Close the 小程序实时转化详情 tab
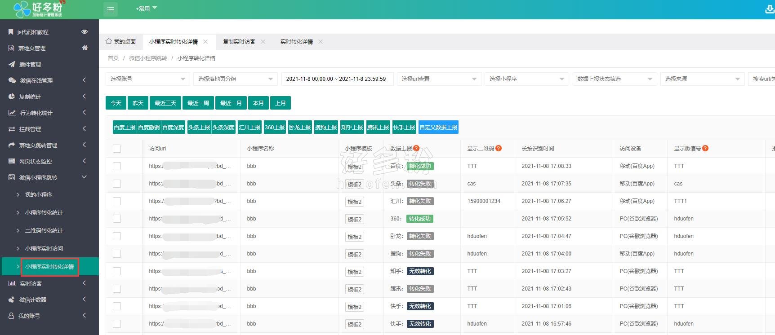The width and height of the screenshot is (775, 335). [205, 42]
